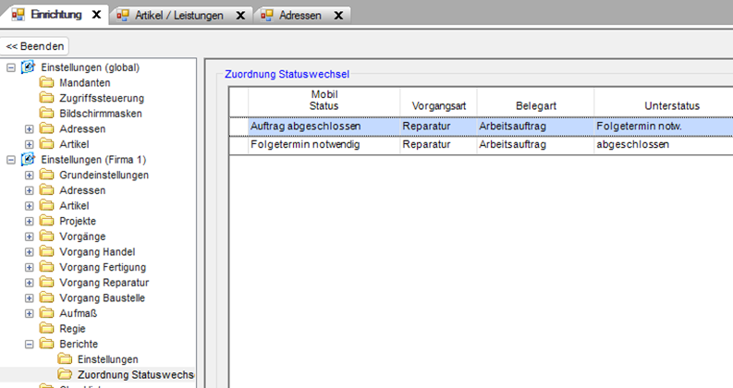This screenshot has width=733, height=388.
Task: Click the Zugriffssteuerung folder icon
Action: [46, 98]
